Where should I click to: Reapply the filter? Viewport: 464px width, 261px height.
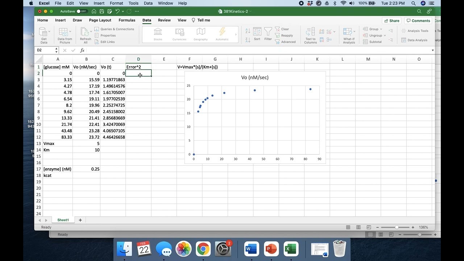point(284,36)
